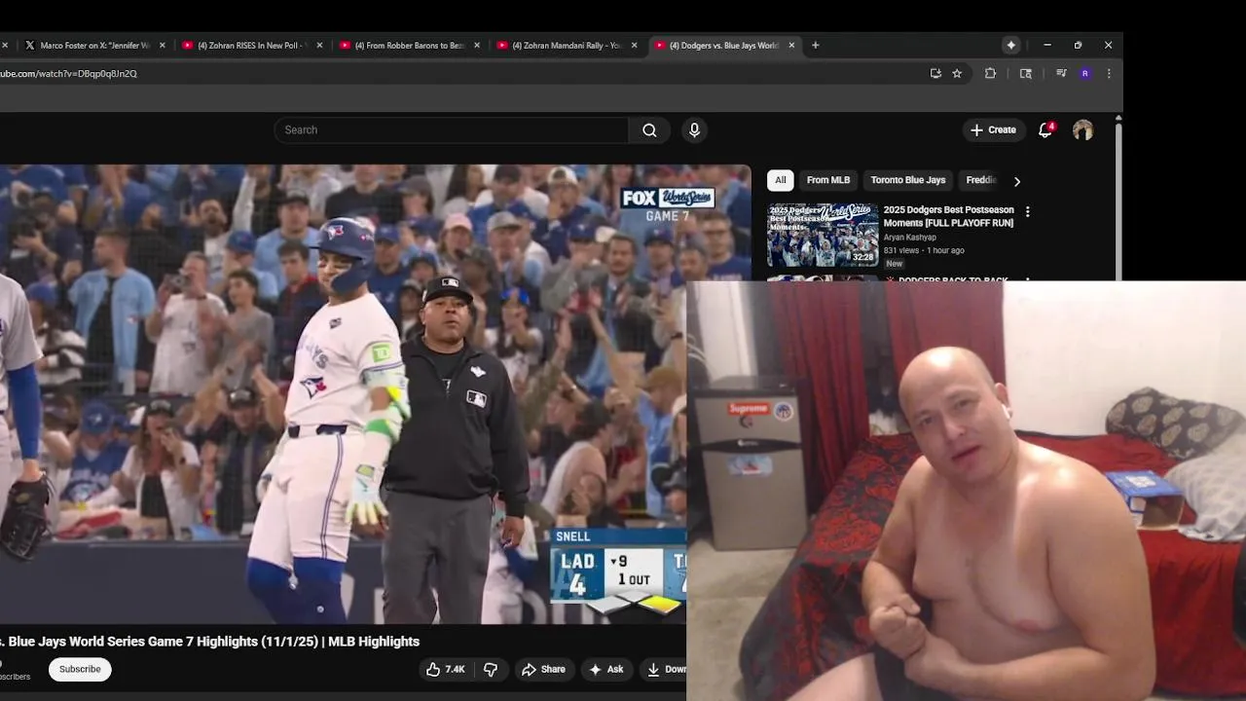Viewport: 1246px width, 701px height.
Task: Open Chrome three-dot menu
Action: tap(1109, 73)
